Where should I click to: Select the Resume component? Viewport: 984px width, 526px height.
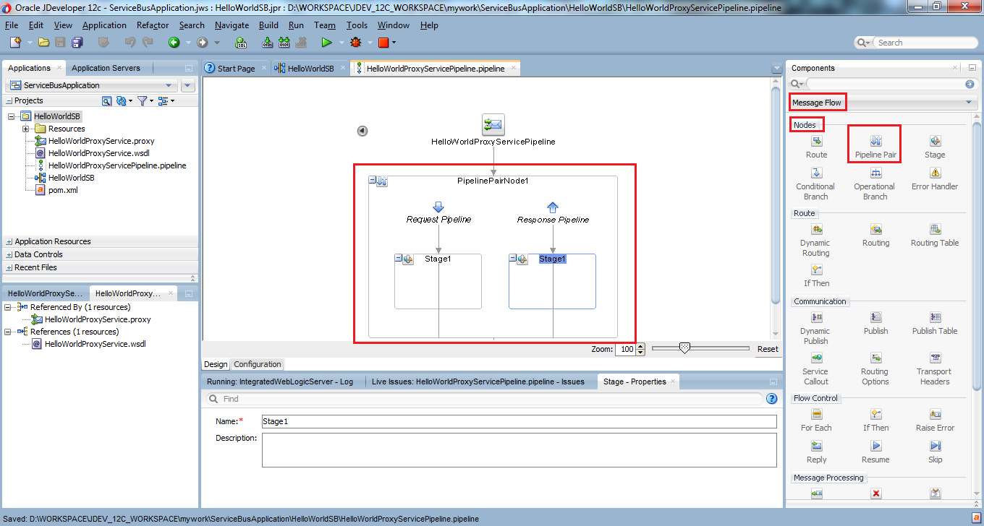click(x=875, y=452)
